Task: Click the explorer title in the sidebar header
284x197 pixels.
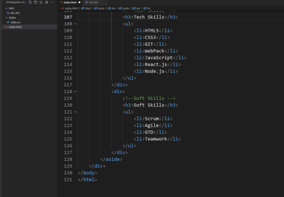Action: point(16,2)
